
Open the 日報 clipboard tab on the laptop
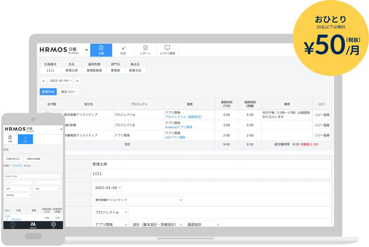101,50
